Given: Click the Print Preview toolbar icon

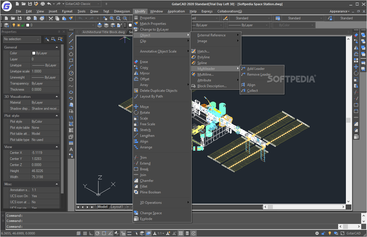Looking at the screenshot, I should pyautogui.click(x=35, y=18).
